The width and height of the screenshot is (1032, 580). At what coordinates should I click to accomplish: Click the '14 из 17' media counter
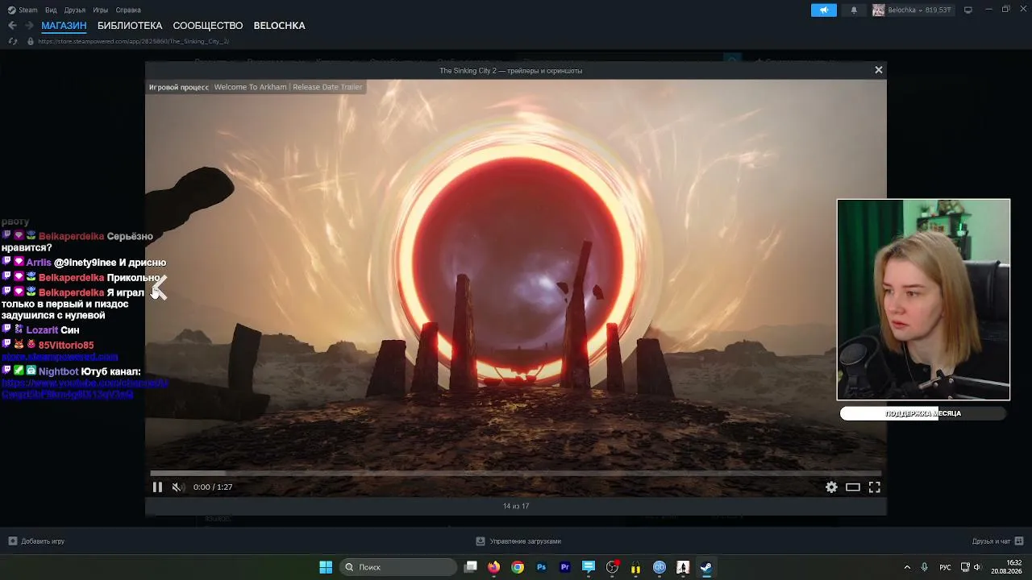click(516, 506)
